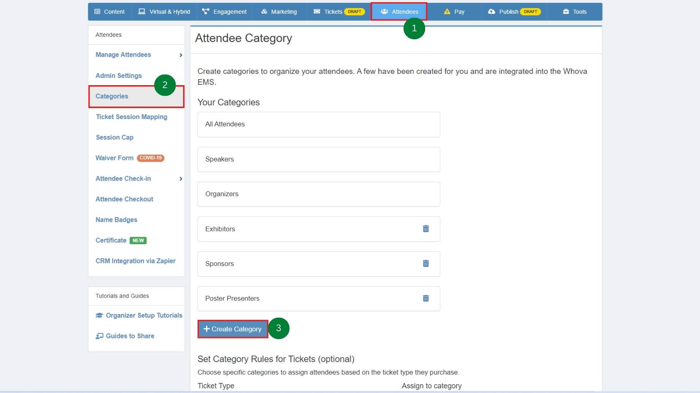Click the DRAFT badge next to Tickets
This screenshot has height=393, width=700.
[354, 11]
